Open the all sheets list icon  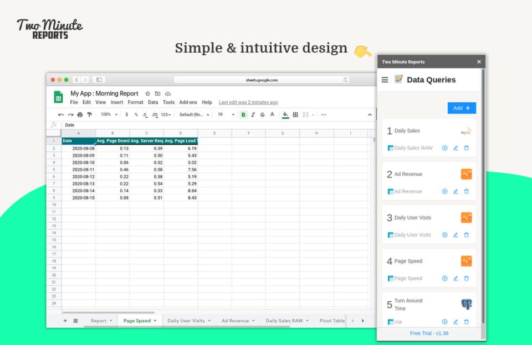pyautogui.click(x=76, y=321)
